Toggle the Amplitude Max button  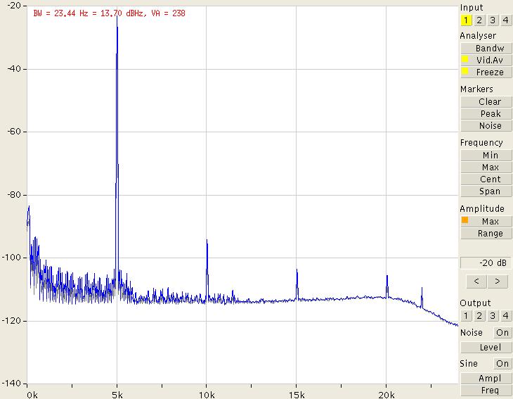point(486,222)
